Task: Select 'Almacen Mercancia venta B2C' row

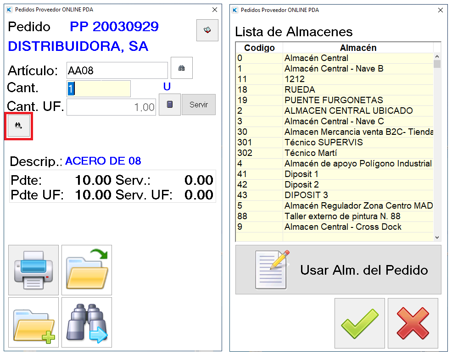Action: (x=335, y=132)
